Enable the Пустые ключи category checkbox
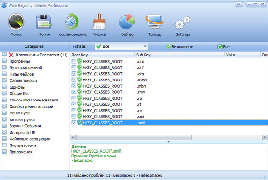Screen dimensions: 268x180 4,146
